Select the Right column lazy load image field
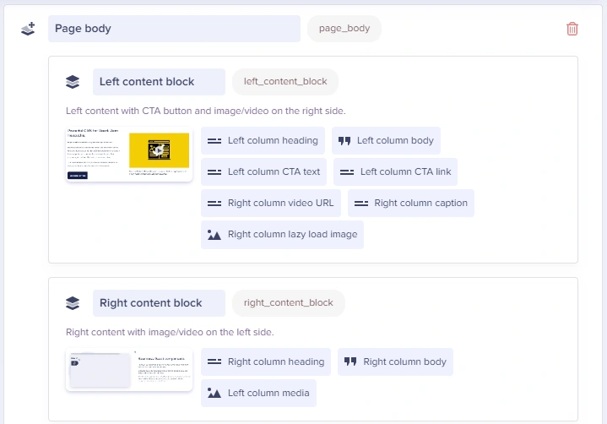607x424 pixels. tap(282, 235)
